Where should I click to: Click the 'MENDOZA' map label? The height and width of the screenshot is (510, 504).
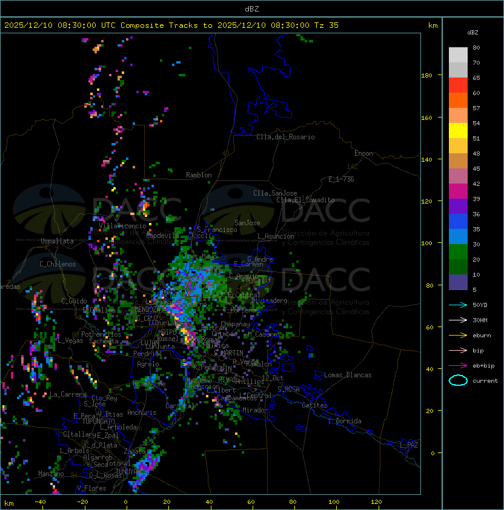pyautogui.click(x=147, y=310)
